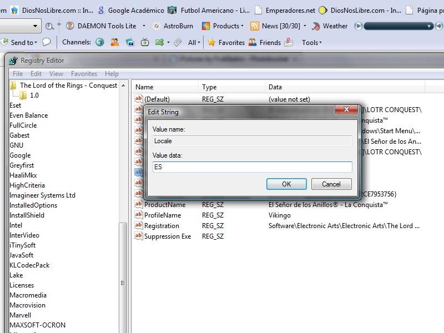Click the Favorites star icon

point(211,43)
